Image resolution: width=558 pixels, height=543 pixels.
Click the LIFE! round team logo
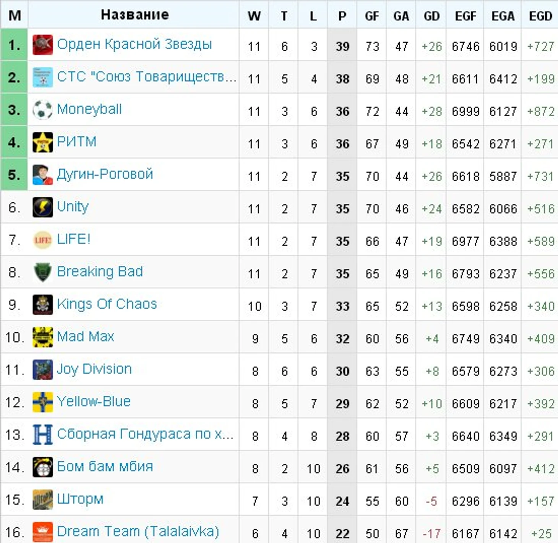tap(42, 240)
